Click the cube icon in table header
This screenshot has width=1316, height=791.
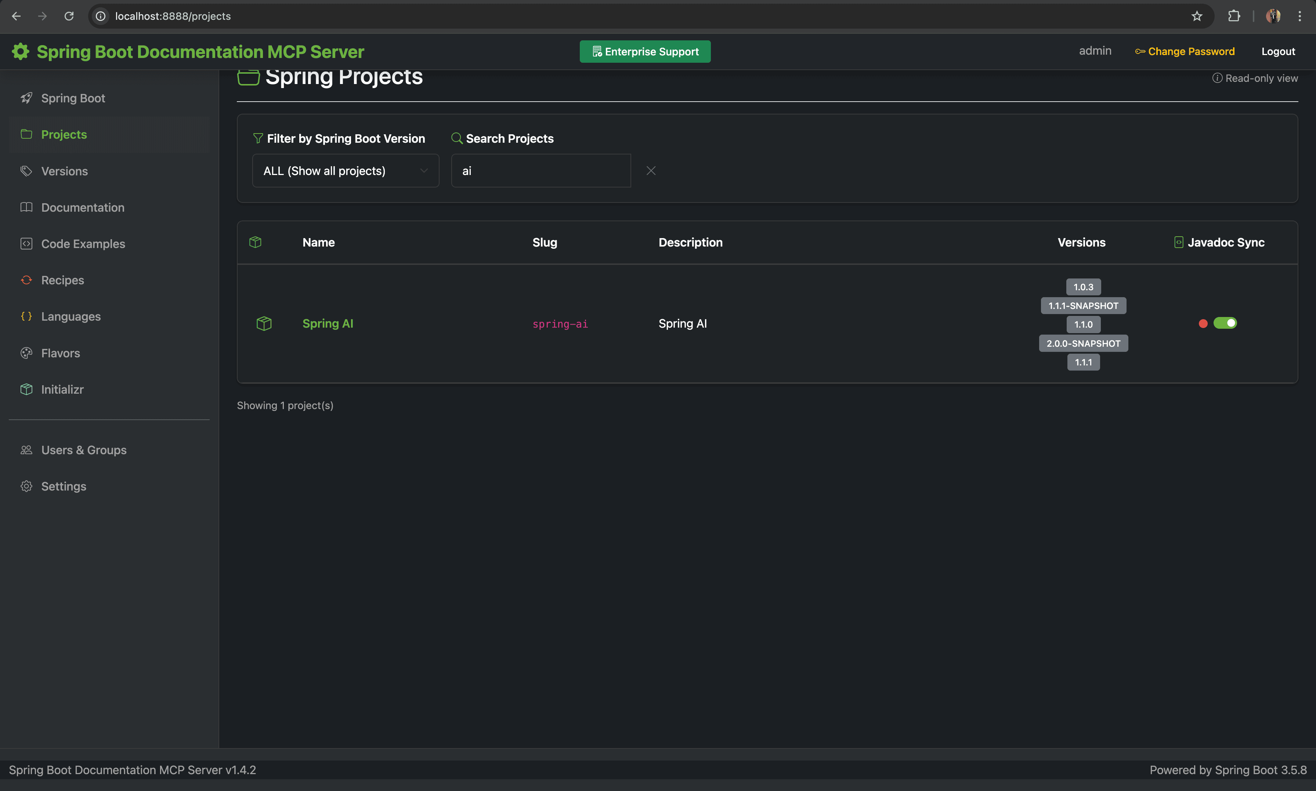click(256, 242)
